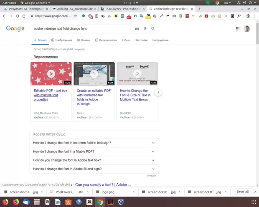The height and width of the screenshot is (207, 259).
Task: Open the on-screen keyboard input tool
Action: tap(137, 29)
